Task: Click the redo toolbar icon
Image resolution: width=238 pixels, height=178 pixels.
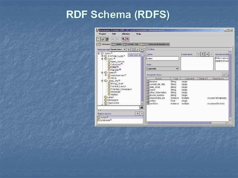Action: 117,39
